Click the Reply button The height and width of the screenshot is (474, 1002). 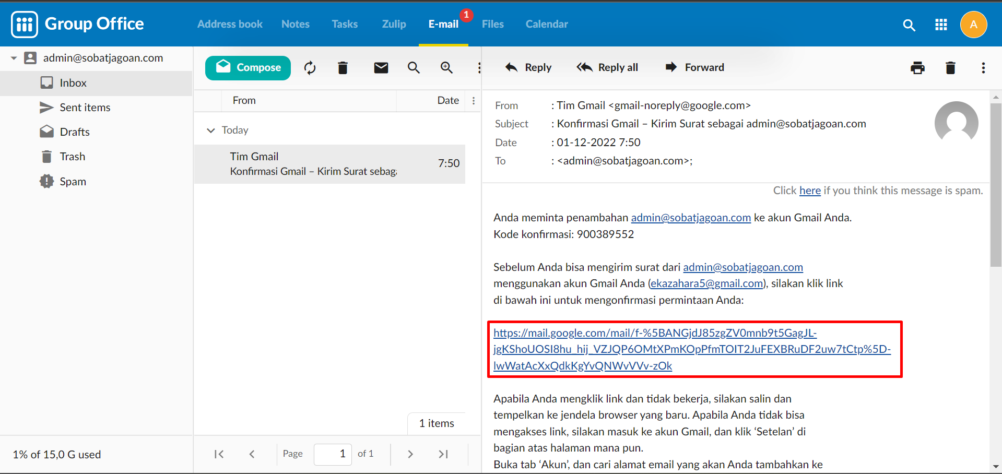click(528, 67)
